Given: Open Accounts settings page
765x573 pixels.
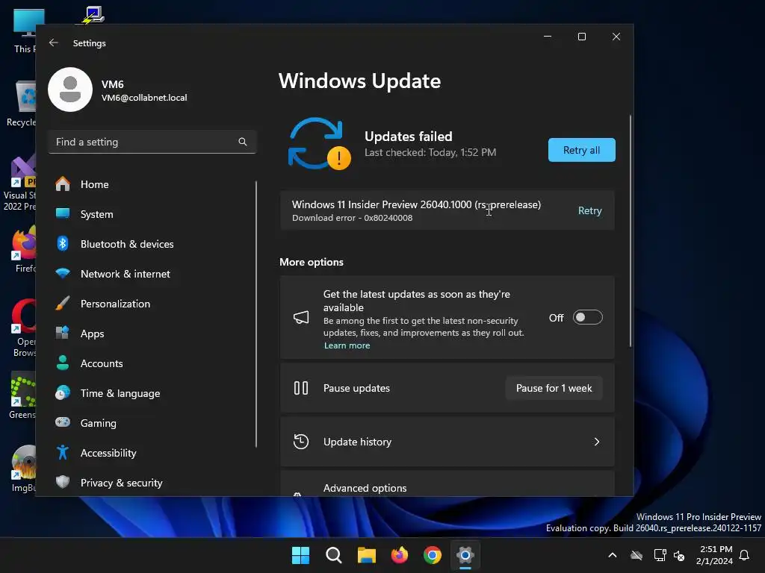Looking at the screenshot, I should click(x=152, y=363).
